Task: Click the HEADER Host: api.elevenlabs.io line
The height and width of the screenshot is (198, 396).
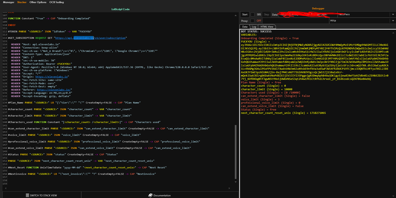Action: 36,44
